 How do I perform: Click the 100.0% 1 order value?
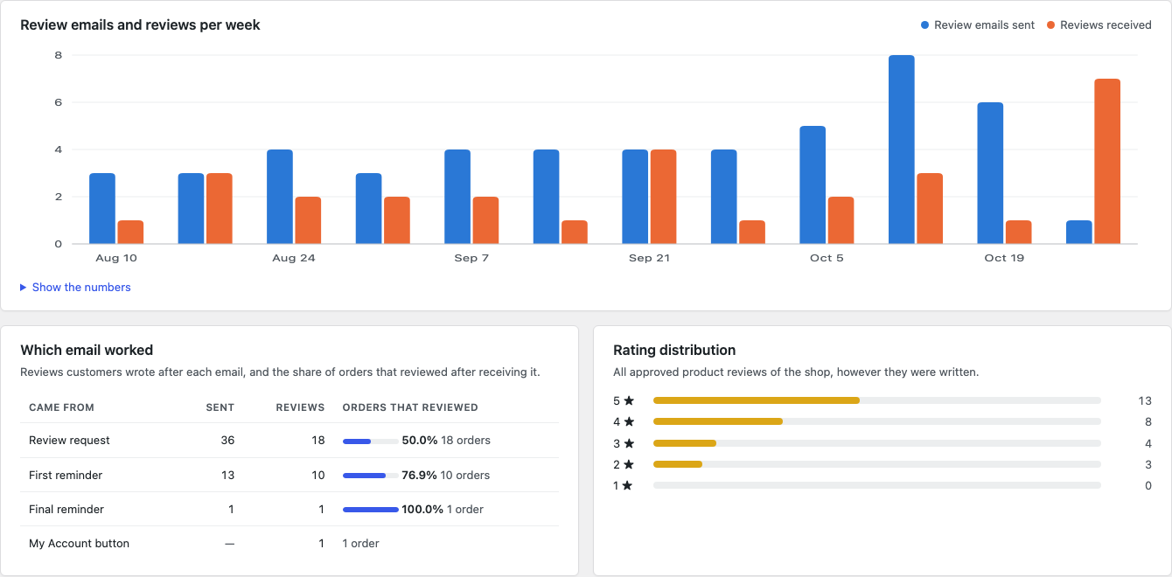pyautogui.click(x=443, y=510)
